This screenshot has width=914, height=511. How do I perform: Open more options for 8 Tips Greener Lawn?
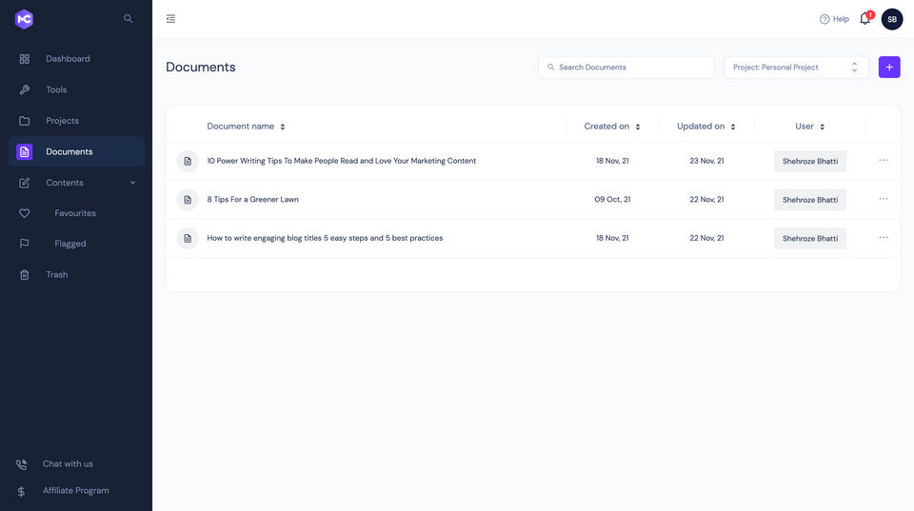884,199
